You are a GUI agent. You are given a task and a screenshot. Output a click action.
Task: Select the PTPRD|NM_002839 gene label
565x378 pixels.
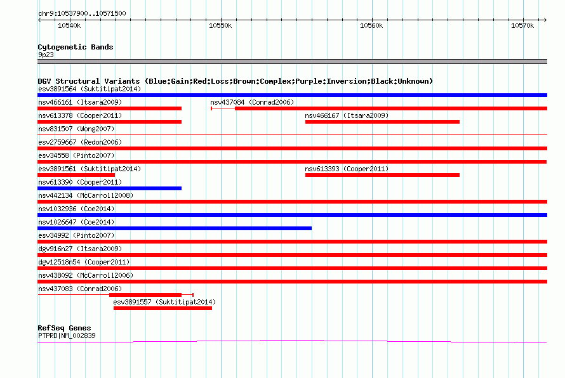[67, 336]
